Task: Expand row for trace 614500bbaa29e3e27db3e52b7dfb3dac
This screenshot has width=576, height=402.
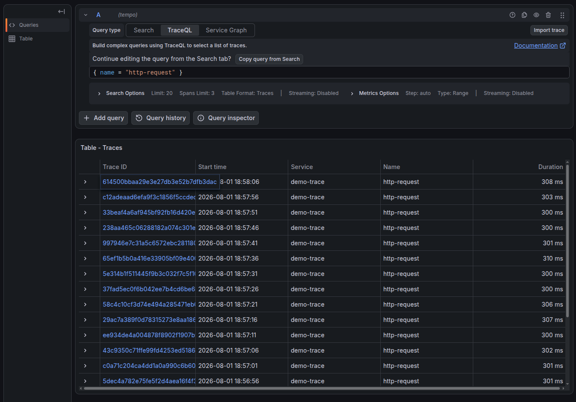Action: [x=85, y=182]
